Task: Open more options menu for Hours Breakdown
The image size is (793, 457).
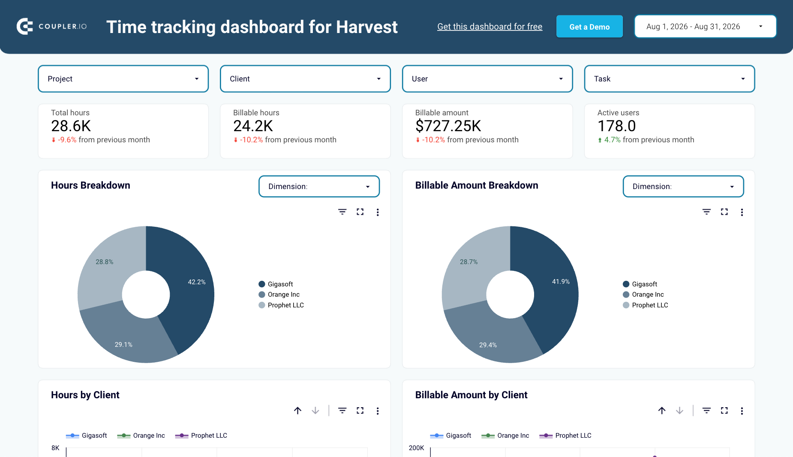Action: tap(378, 212)
